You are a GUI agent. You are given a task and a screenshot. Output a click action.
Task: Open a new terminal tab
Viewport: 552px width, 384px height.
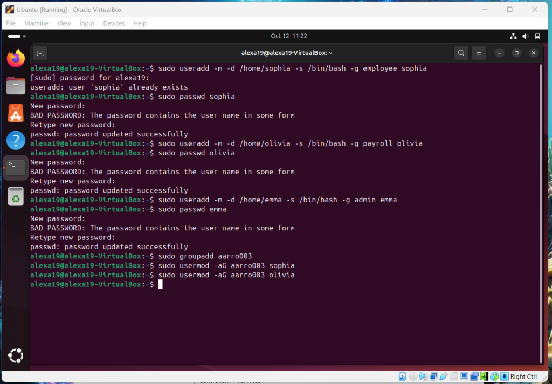point(40,53)
